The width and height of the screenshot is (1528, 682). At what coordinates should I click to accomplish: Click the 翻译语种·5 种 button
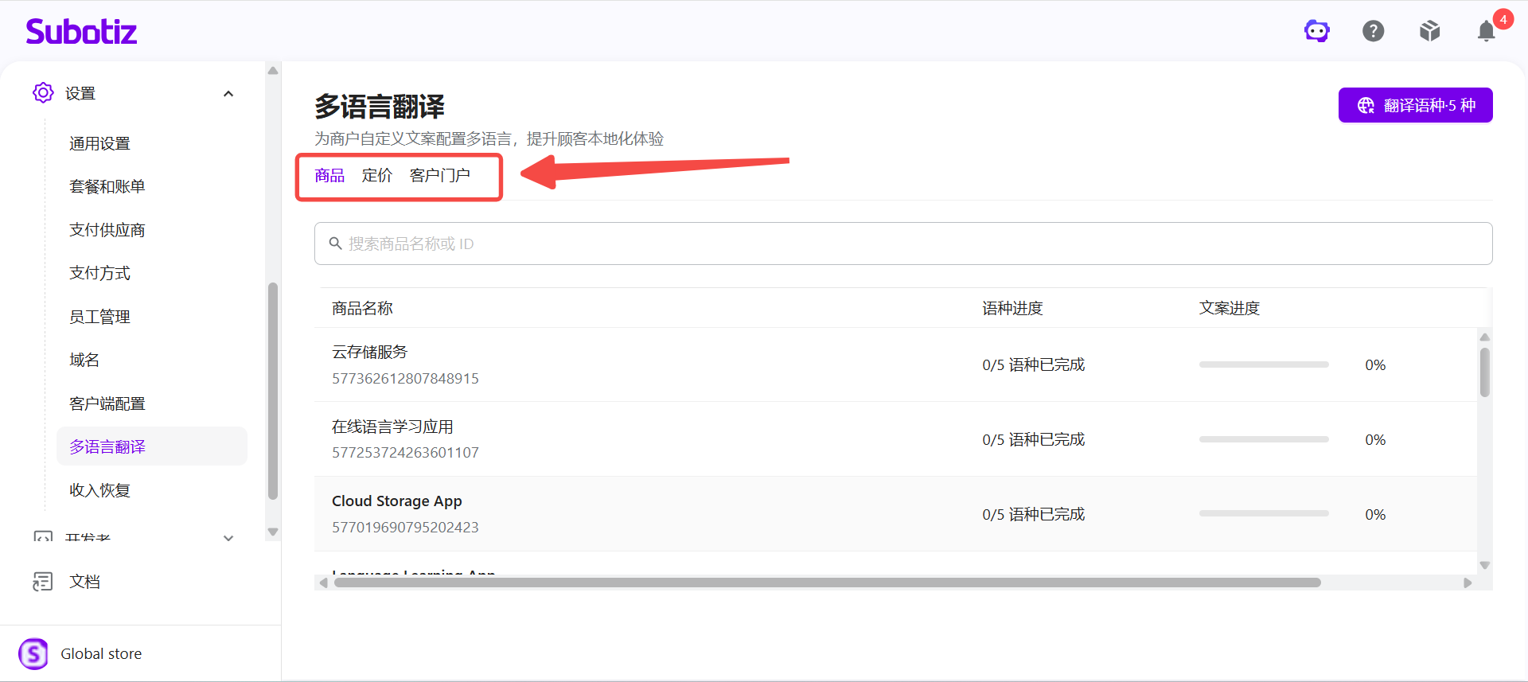click(1415, 105)
